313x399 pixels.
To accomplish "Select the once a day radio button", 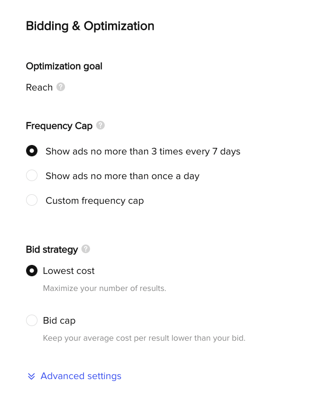I will (x=32, y=176).
